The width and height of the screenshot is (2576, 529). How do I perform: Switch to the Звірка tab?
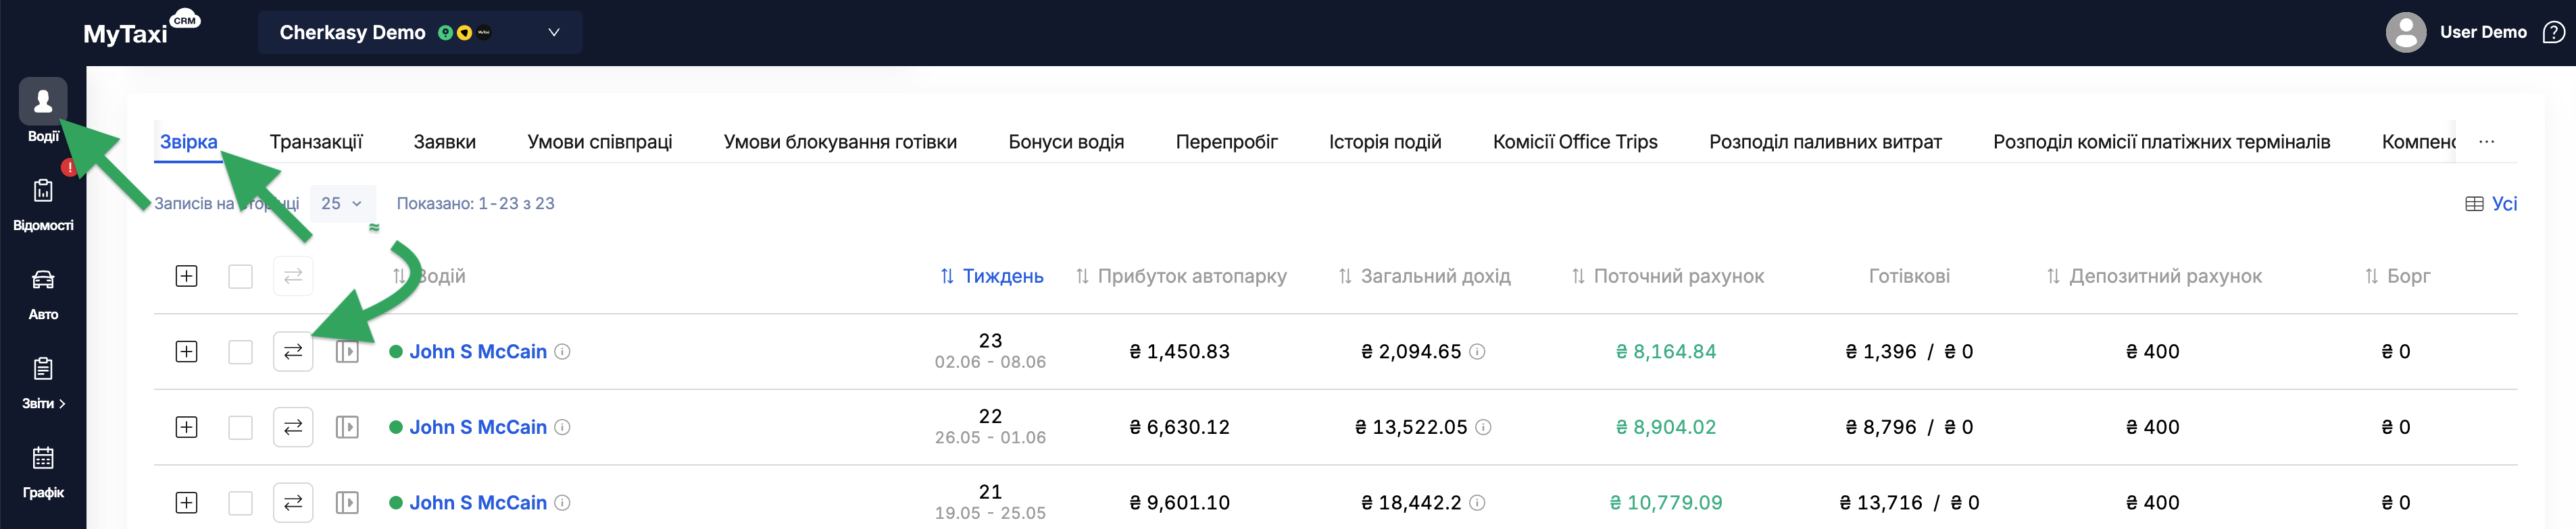pyautogui.click(x=188, y=142)
